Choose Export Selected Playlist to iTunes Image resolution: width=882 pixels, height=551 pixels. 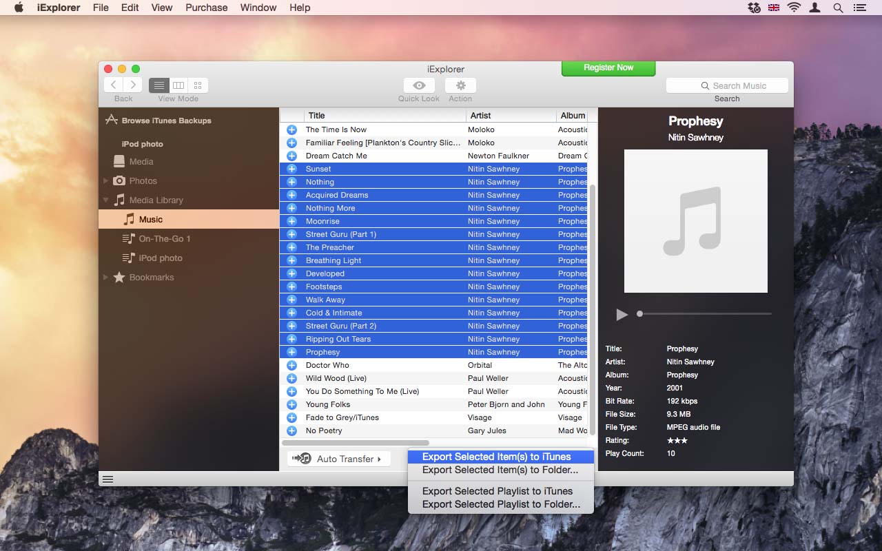coord(500,491)
